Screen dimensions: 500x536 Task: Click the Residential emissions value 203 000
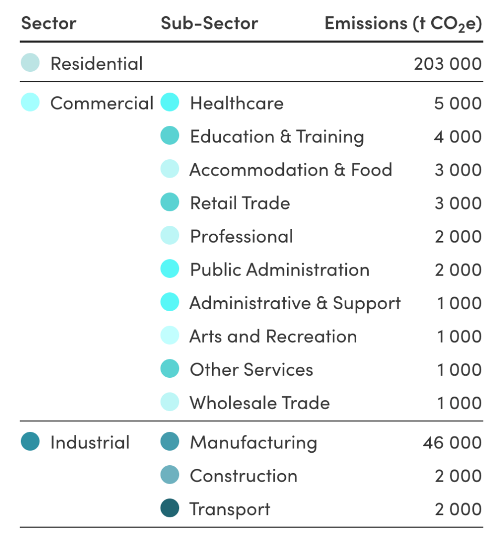tap(448, 64)
